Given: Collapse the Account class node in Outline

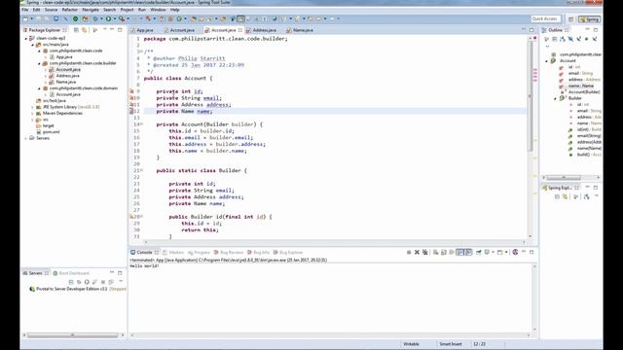Looking at the screenshot, I should (x=547, y=60).
